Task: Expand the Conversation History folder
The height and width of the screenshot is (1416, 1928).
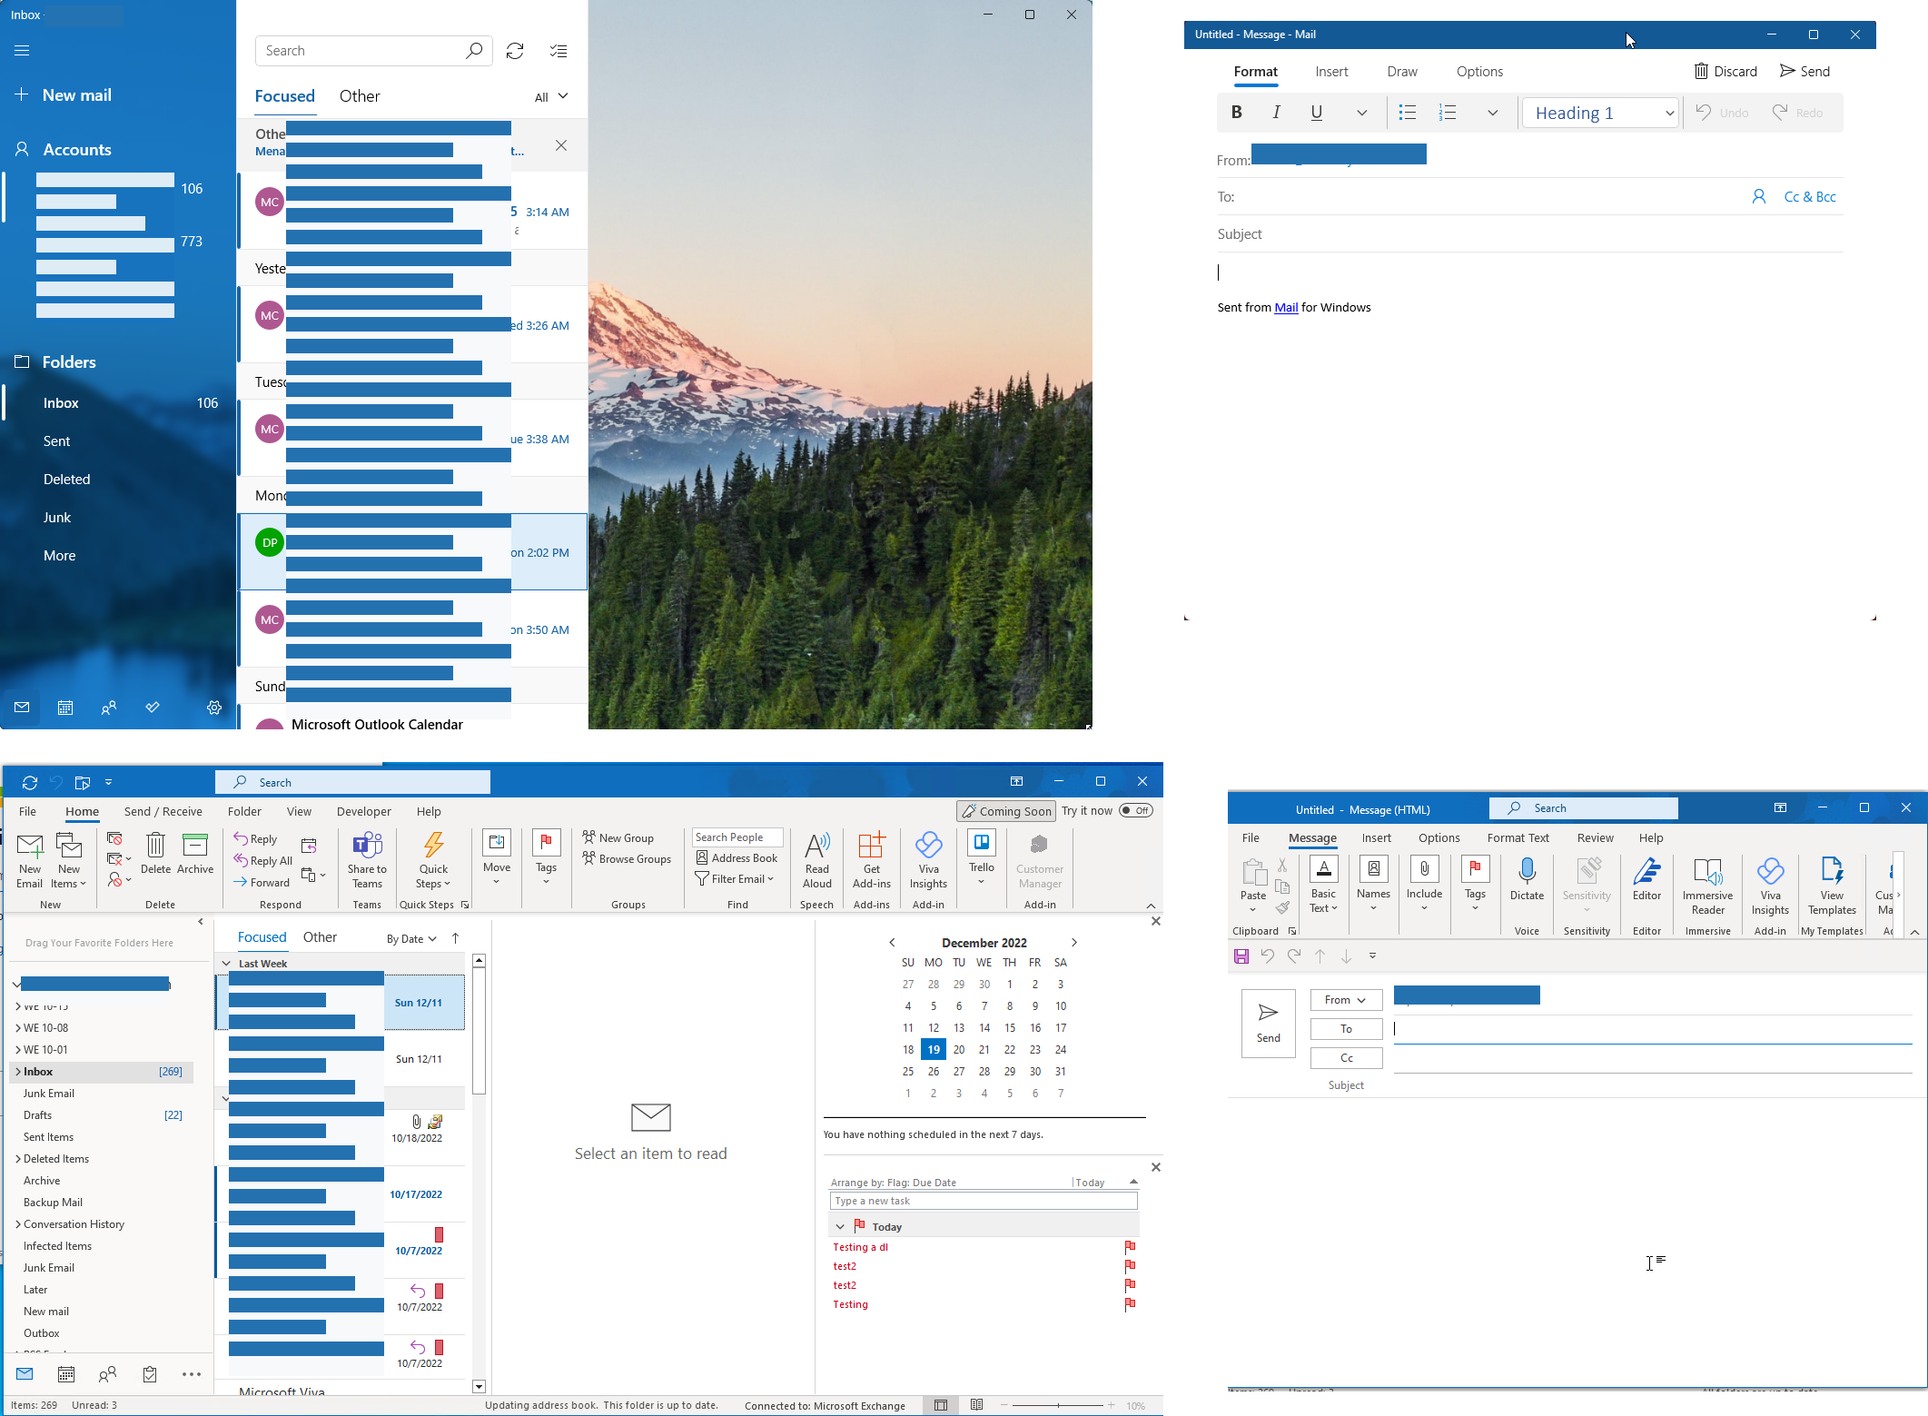Action: (18, 1224)
